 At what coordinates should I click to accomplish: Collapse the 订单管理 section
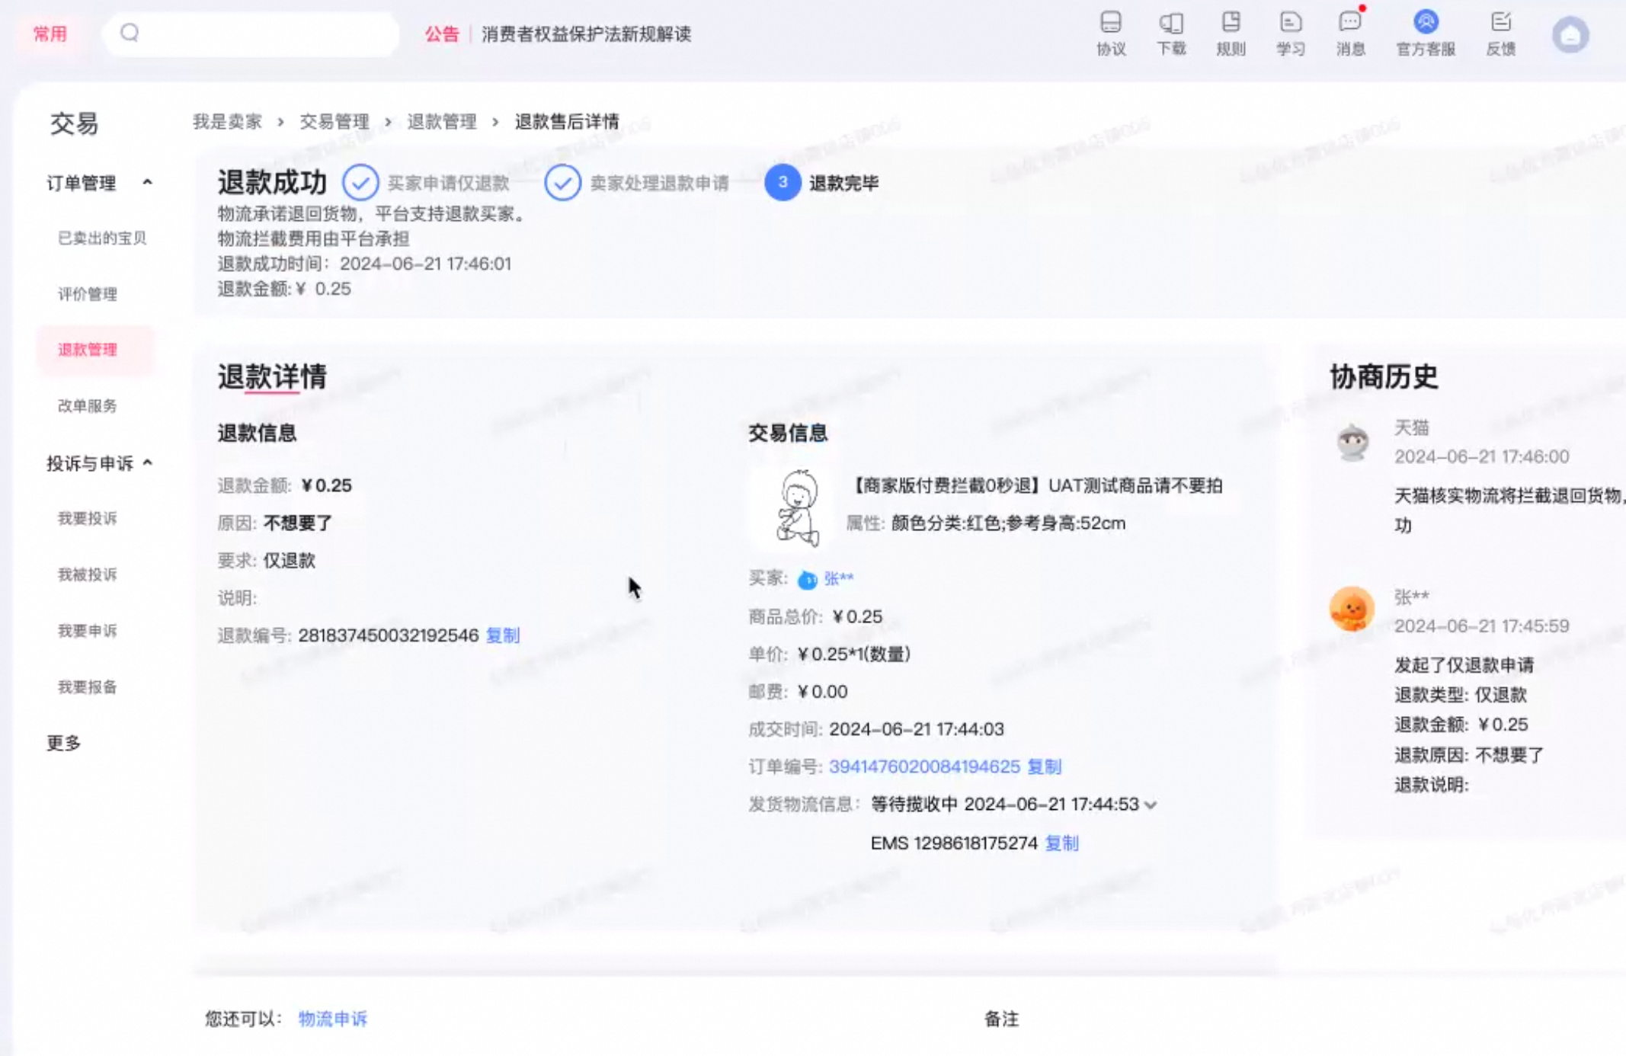tap(149, 183)
